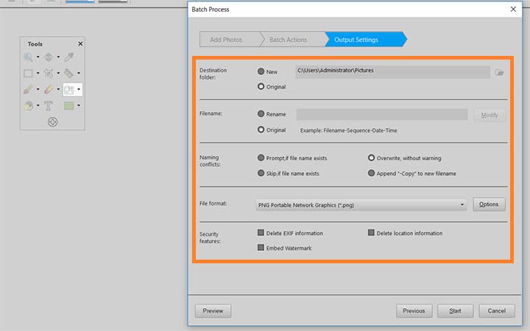Select the paint Brush tool
The image size is (530, 331).
[28, 89]
